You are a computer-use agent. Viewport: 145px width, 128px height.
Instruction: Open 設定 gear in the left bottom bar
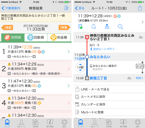point(64,123)
